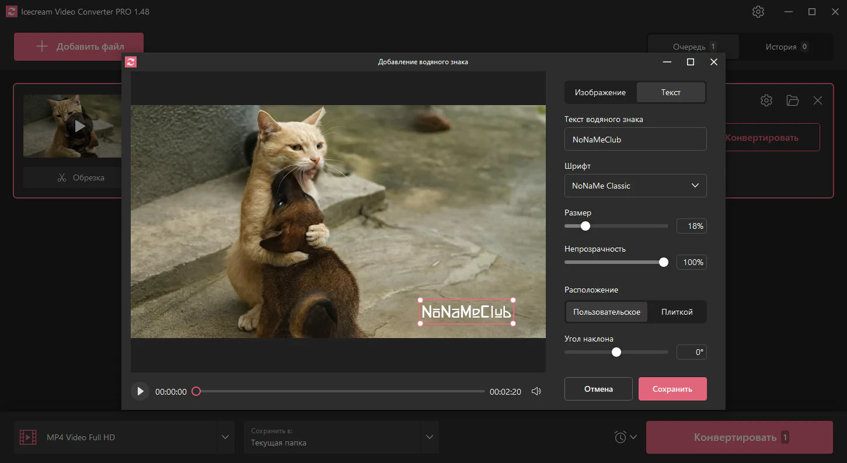The height and width of the screenshot is (463, 847).
Task: Open output folder icon on queue item
Action: pyautogui.click(x=792, y=100)
